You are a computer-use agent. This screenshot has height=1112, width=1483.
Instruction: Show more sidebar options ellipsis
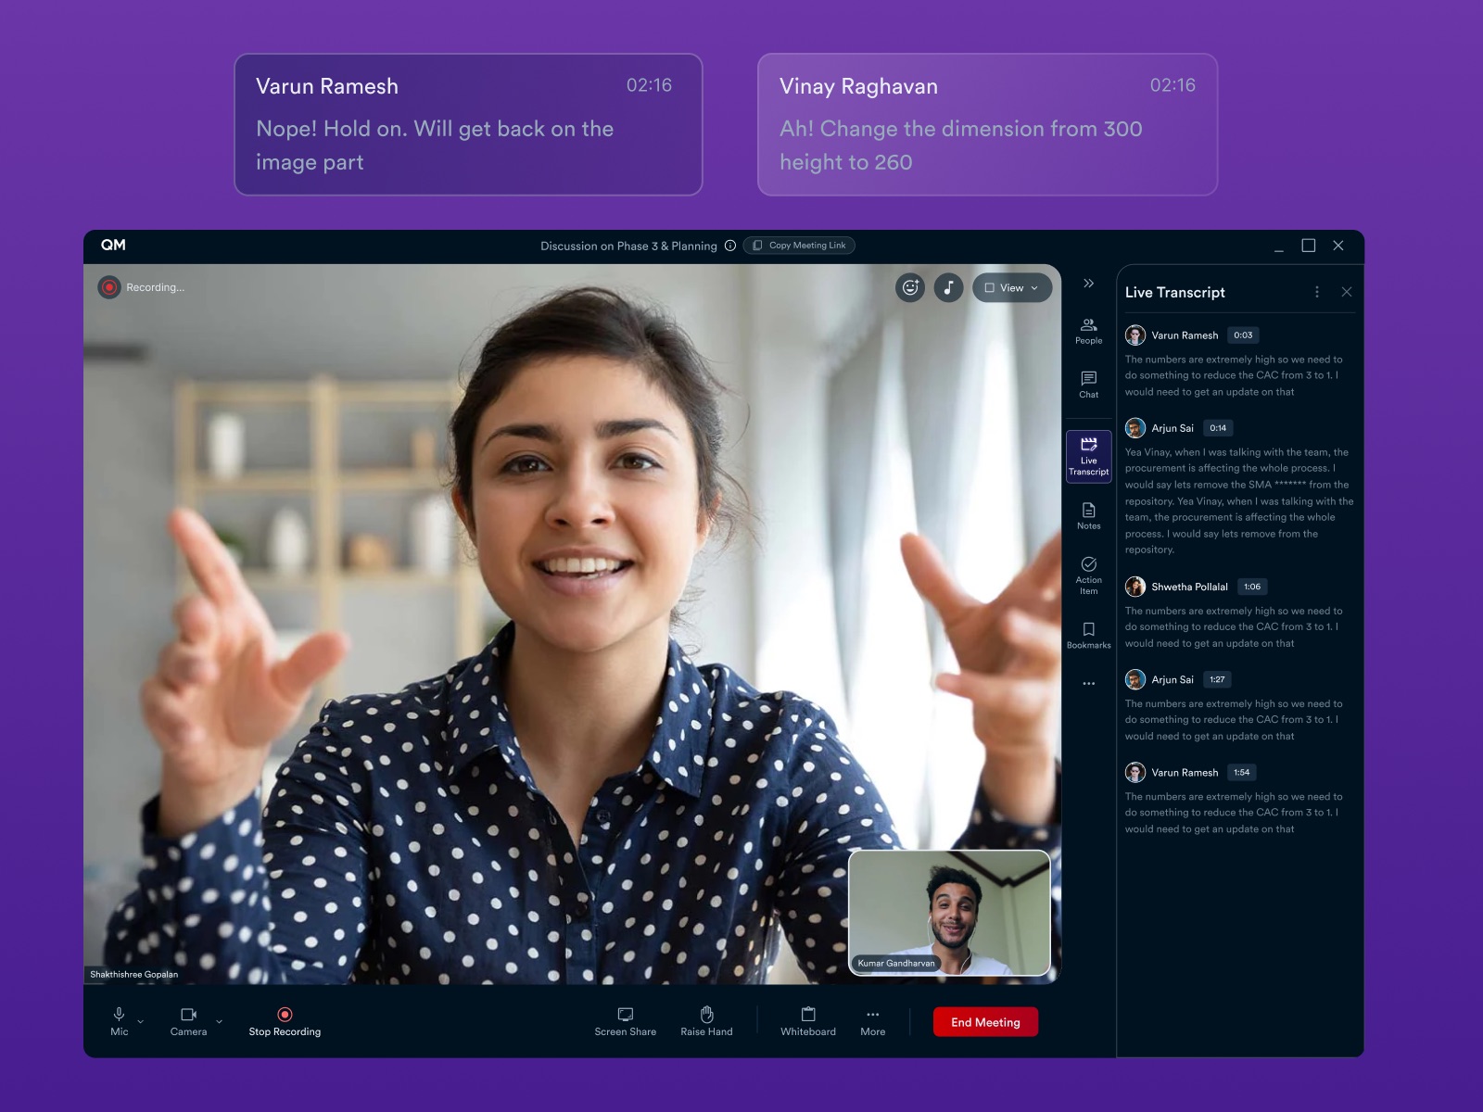[1089, 684]
